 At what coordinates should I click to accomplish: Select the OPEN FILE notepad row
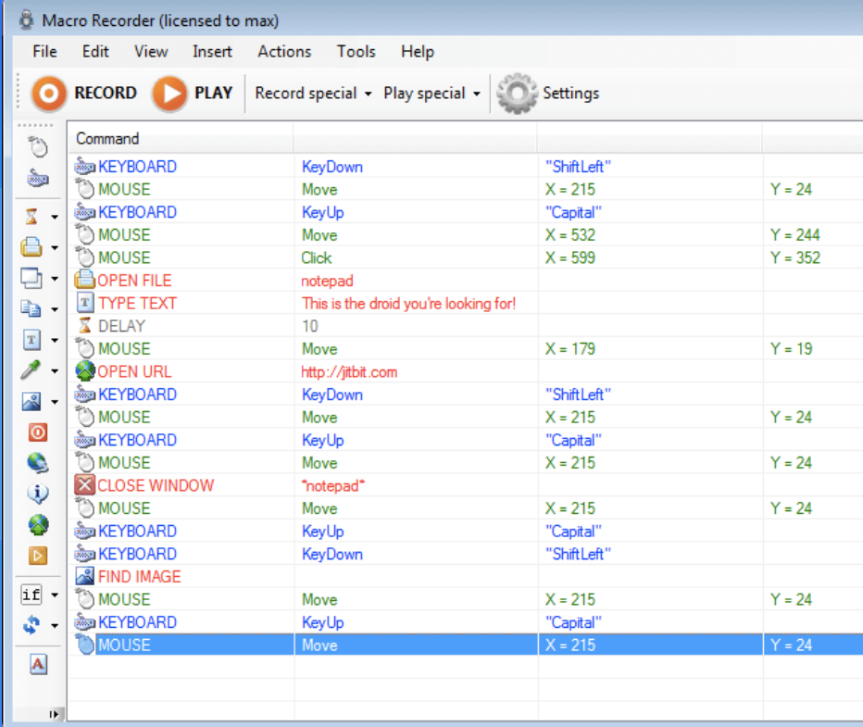pyautogui.click(x=465, y=280)
